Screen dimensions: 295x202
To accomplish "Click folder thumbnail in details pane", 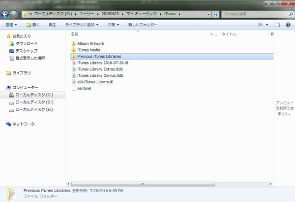I will click(11, 195).
